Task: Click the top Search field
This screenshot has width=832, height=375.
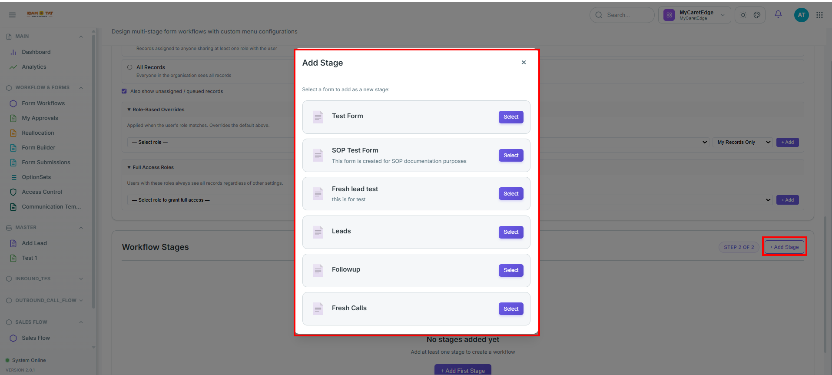Action: pos(622,15)
